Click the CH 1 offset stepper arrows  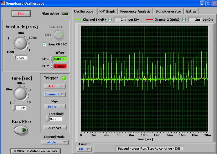pos(52,59)
